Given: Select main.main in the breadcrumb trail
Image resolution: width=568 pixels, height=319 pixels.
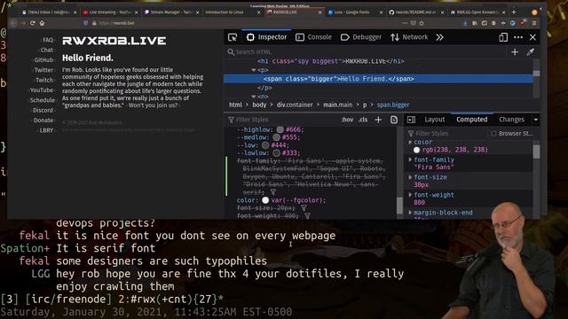Looking at the screenshot, I should point(337,105).
